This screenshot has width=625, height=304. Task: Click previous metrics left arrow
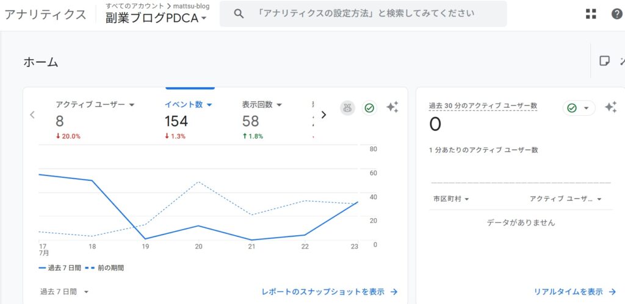[x=32, y=115]
